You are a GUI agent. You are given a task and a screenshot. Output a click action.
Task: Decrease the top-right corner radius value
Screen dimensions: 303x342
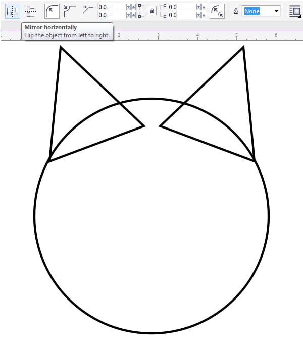pos(199,7)
